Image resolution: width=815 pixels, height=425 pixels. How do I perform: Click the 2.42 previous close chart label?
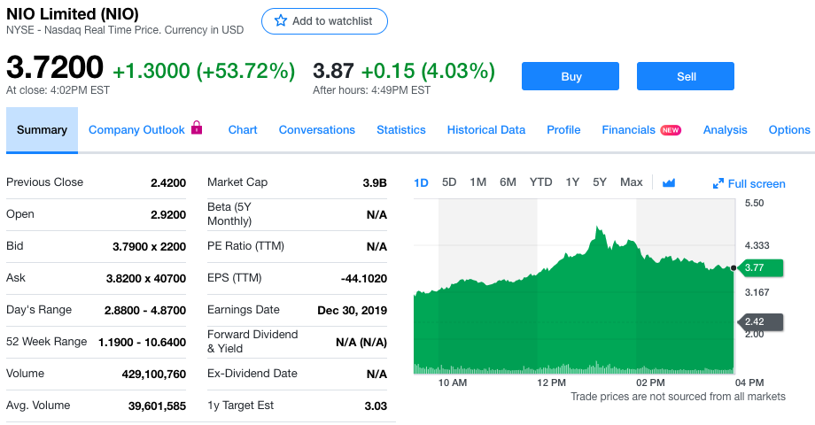click(x=760, y=321)
